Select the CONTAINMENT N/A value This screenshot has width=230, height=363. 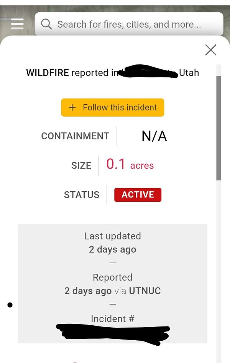click(x=154, y=136)
